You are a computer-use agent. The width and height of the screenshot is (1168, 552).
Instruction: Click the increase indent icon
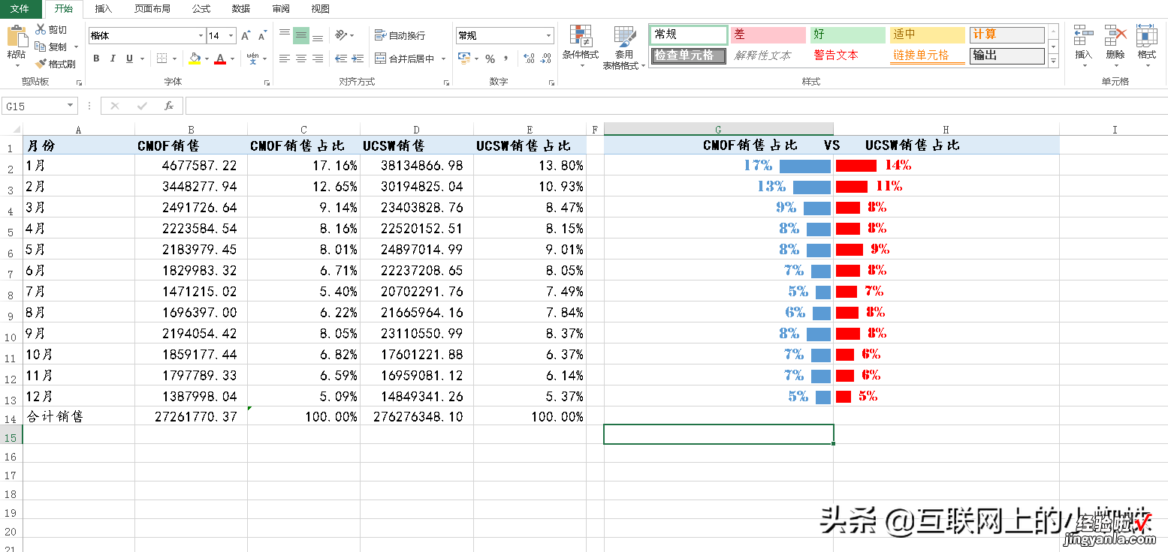358,58
